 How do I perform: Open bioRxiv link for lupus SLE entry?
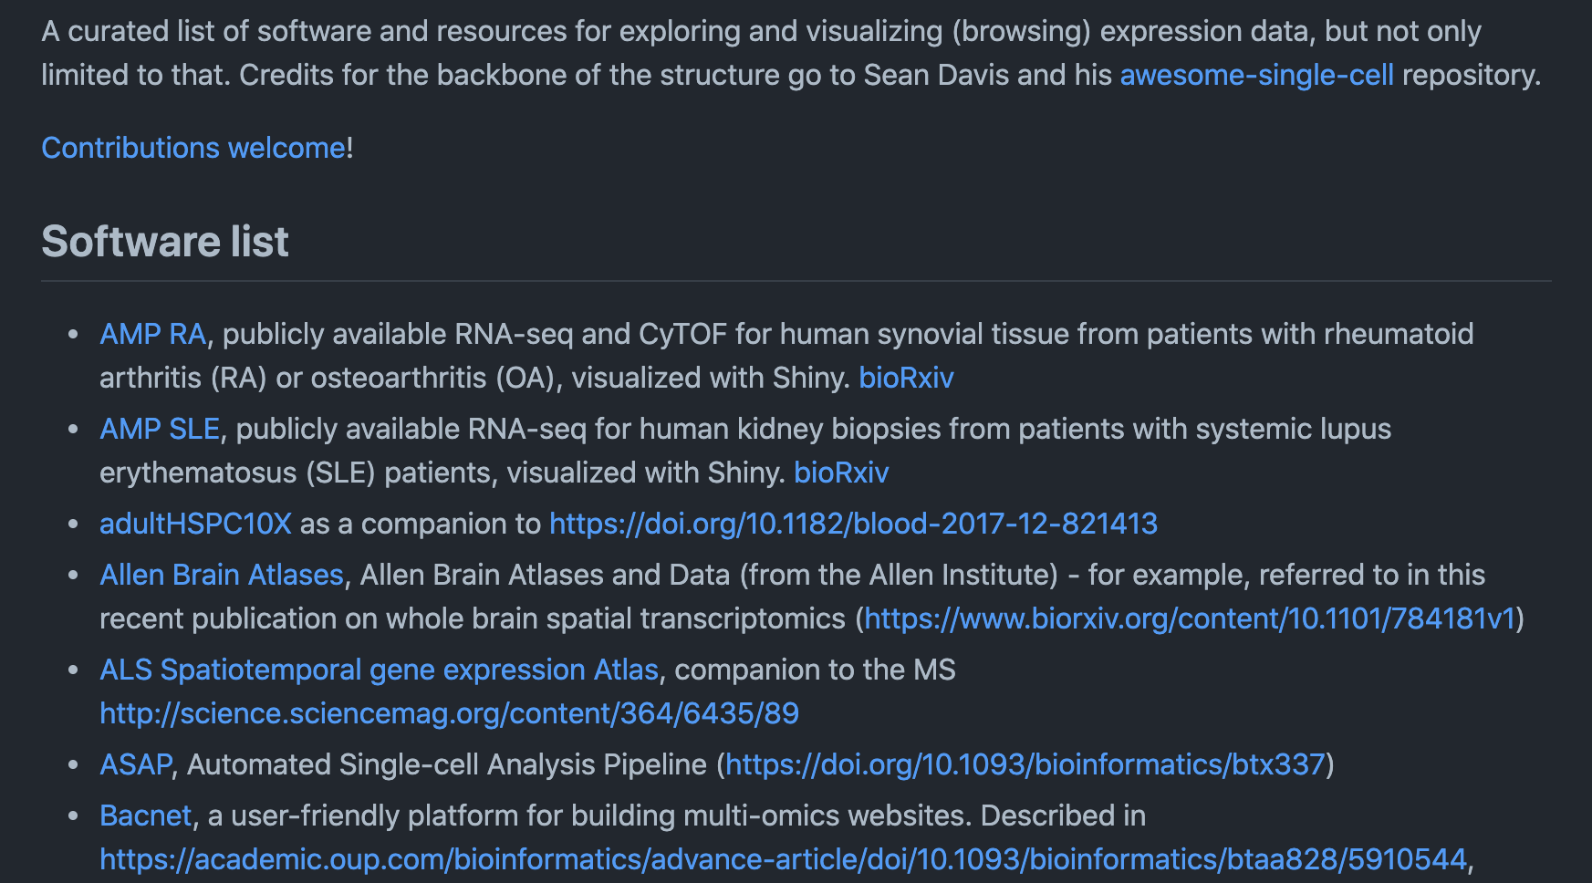(840, 473)
